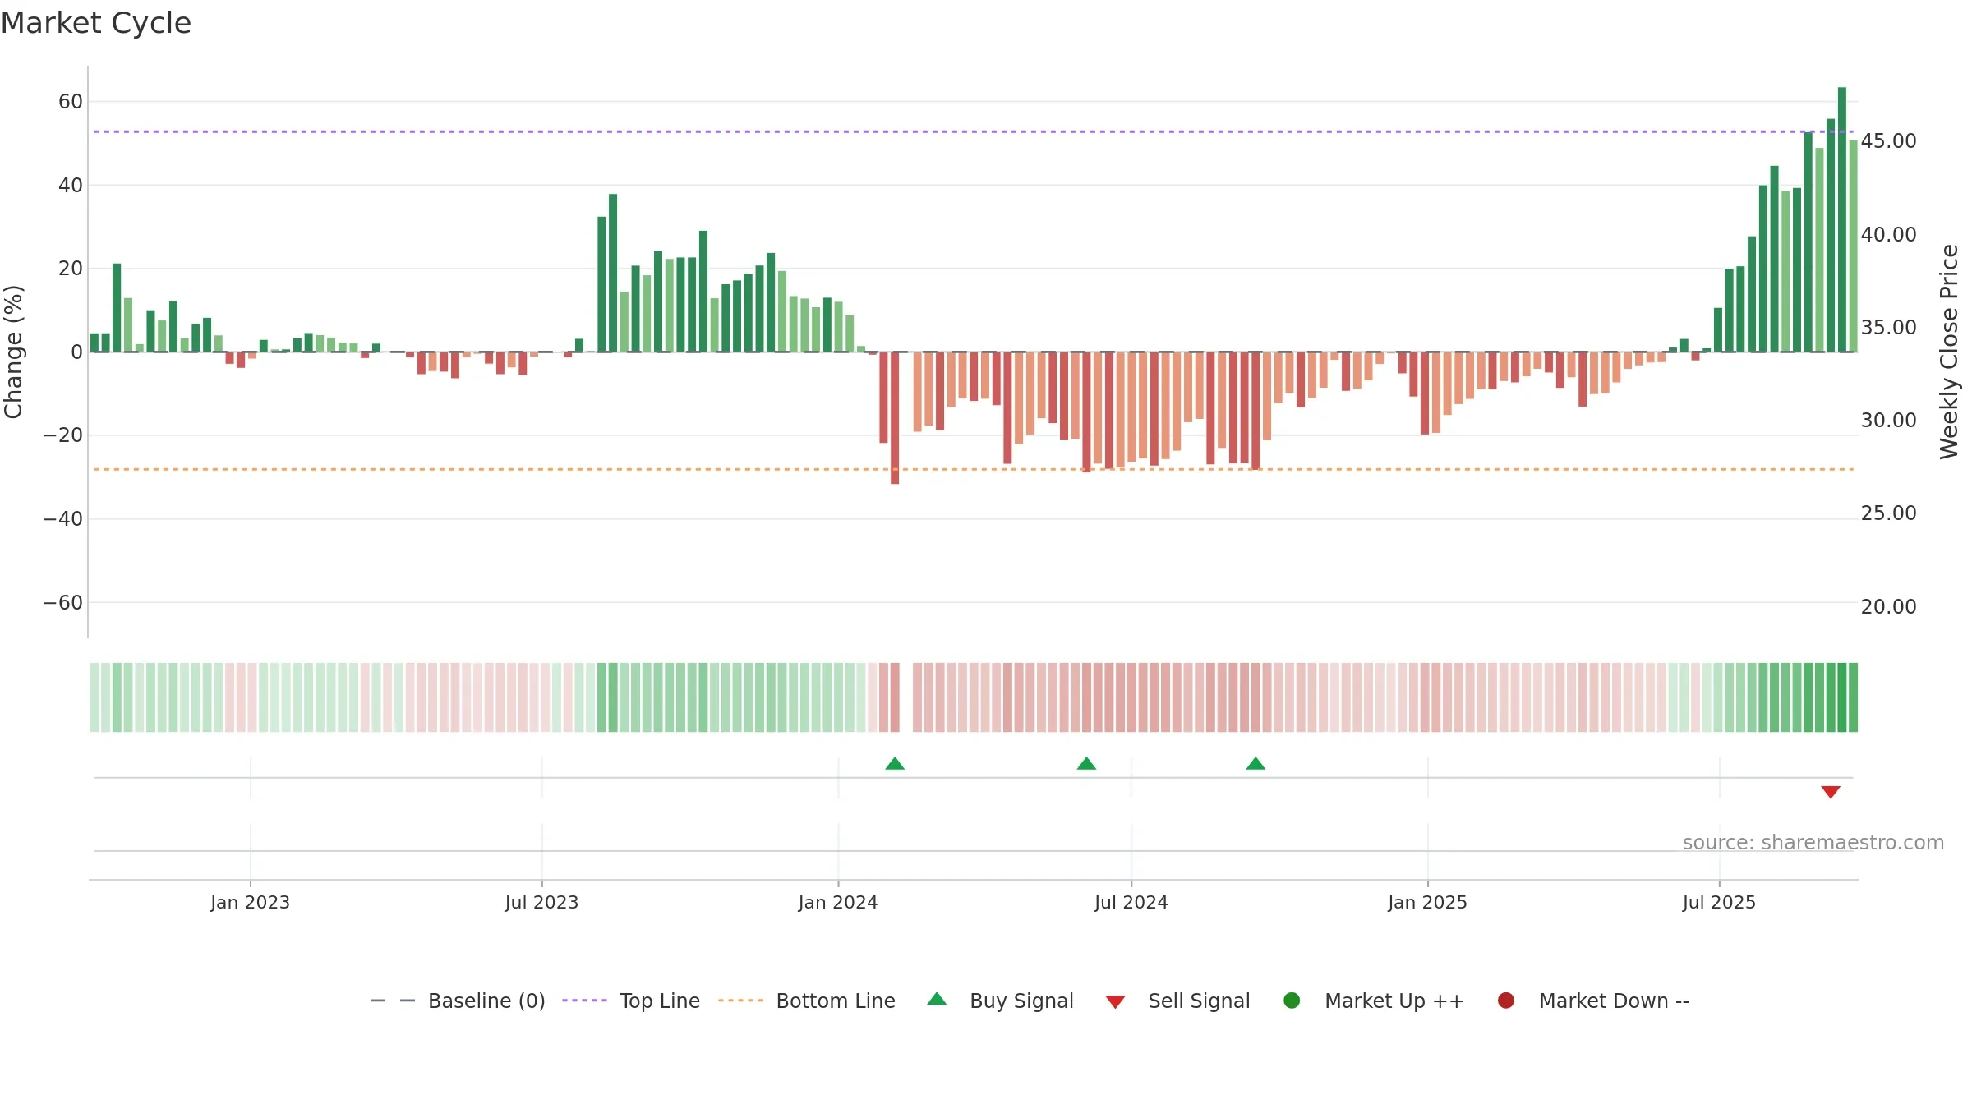Select the red sell signal marker near chart end
This screenshot has width=1972, height=1109.
pyautogui.click(x=1831, y=792)
